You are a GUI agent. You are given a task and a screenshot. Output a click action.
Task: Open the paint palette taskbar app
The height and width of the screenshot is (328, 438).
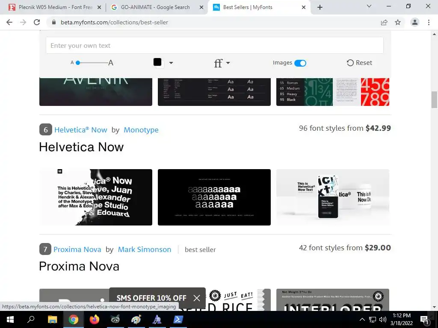click(136, 319)
